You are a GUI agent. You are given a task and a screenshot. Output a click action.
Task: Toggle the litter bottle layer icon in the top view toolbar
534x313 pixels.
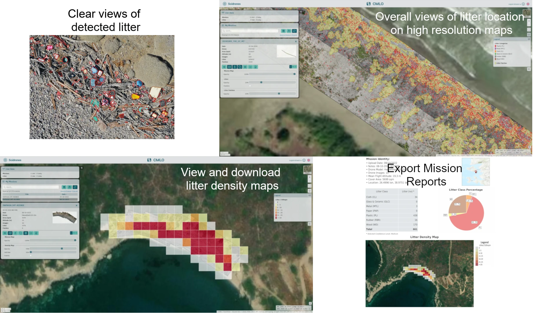pyautogui.click(x=235, y=67)
